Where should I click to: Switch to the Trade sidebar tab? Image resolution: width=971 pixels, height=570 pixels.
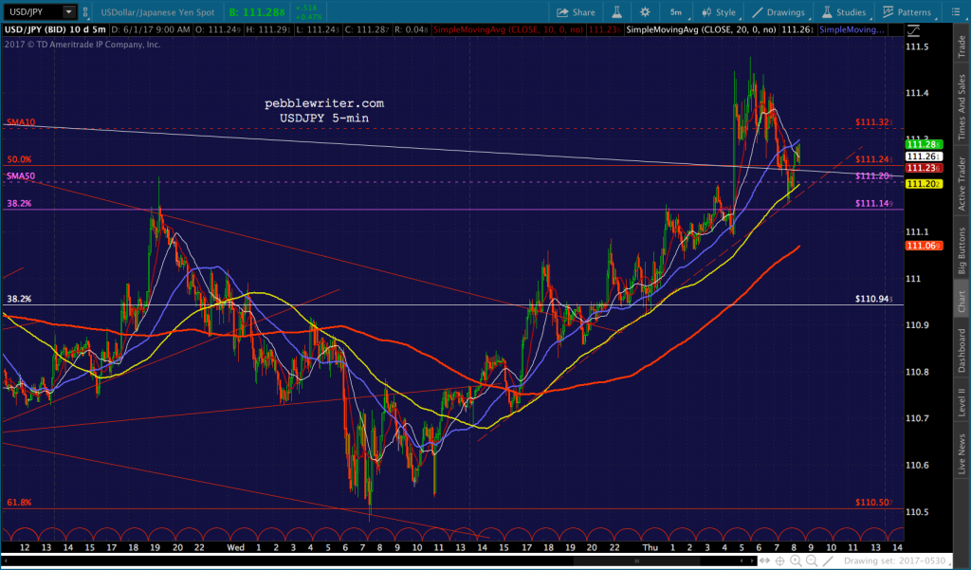point(962,47)
